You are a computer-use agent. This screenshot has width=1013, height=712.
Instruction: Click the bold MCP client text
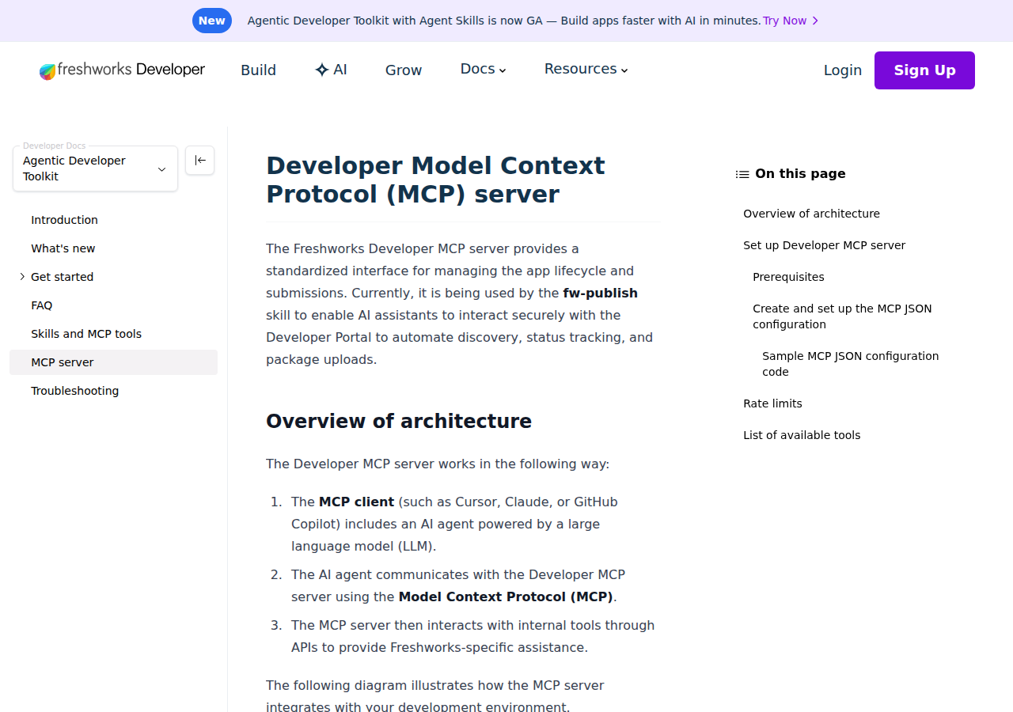tap(356, 502)
